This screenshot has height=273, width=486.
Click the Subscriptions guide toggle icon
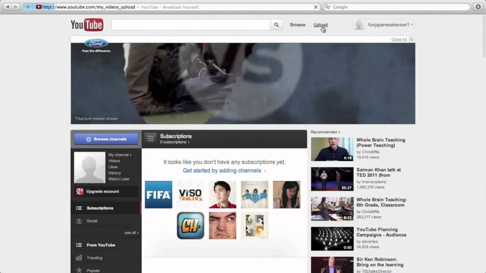[150, 139]
